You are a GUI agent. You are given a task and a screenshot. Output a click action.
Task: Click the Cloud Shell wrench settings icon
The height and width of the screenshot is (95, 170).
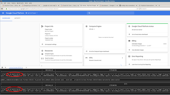[x=5, y=68]
